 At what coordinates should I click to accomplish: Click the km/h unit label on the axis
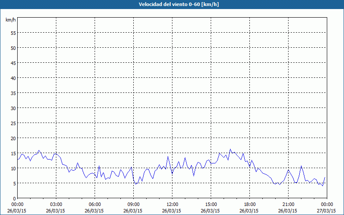coord(10,20)
